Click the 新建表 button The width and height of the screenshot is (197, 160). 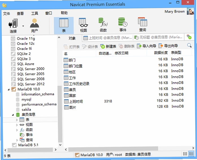(108, 46)
